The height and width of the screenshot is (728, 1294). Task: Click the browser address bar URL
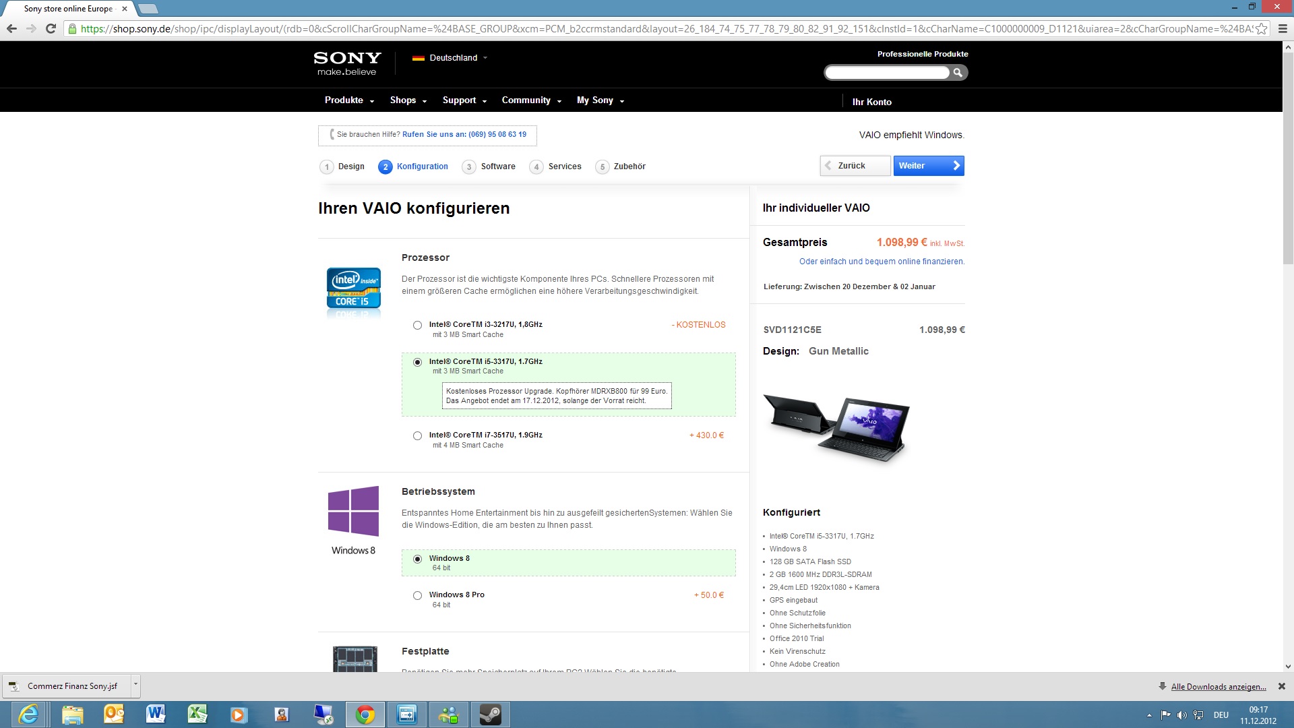coord(666,29)
